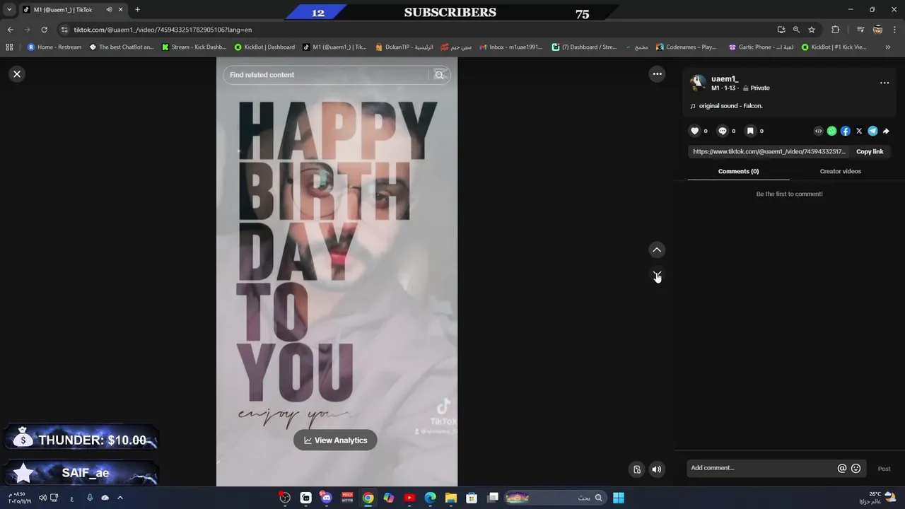The width and height of the screenshot is (905, 509).
Task: Mute the M1 TikTok tab audio icon
Action: click(x=109, y=10)
